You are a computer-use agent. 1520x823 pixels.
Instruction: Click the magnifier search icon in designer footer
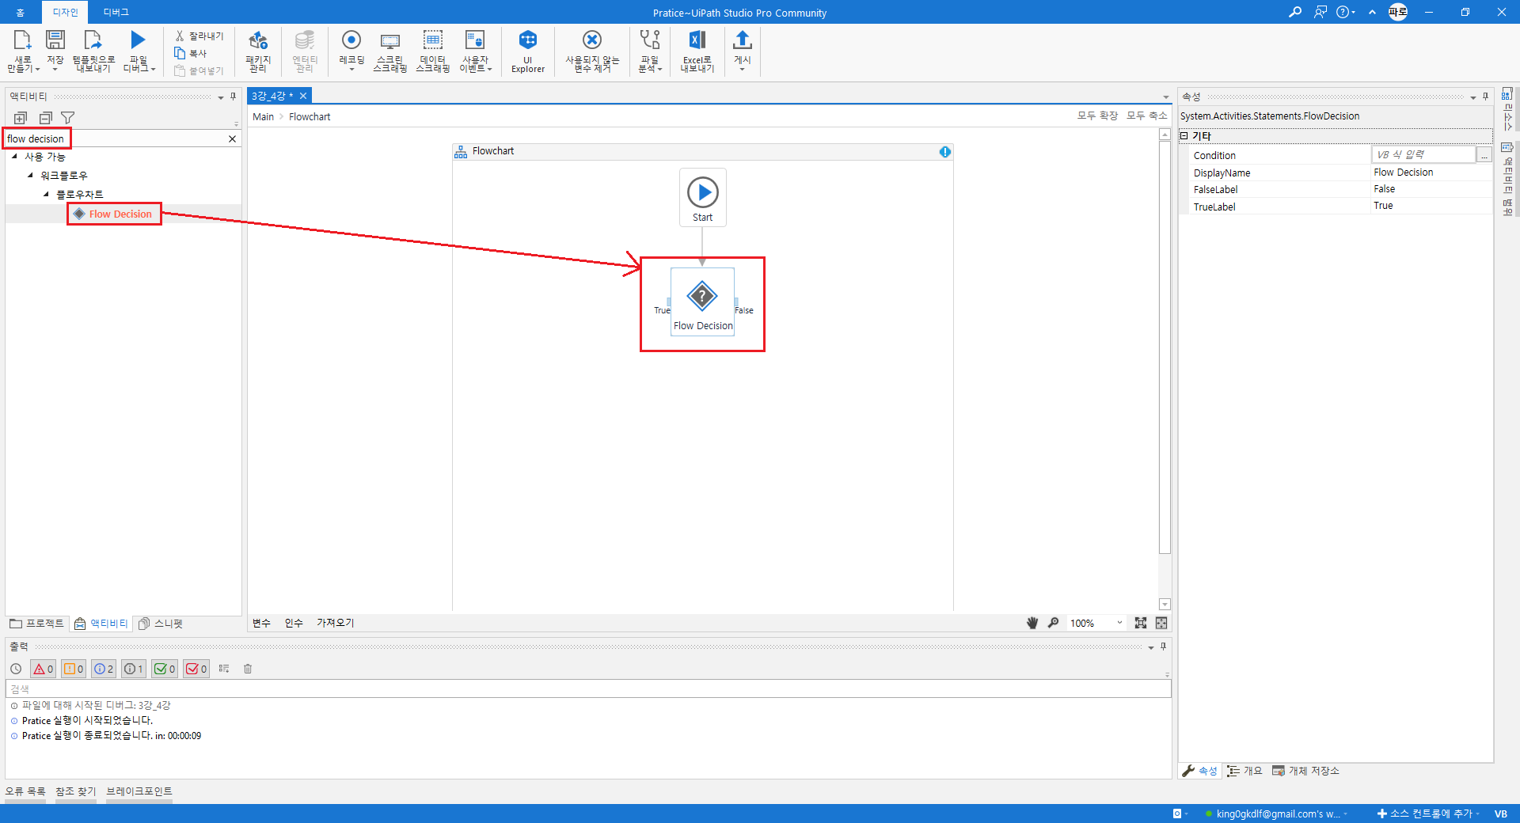coord(1054,623)
